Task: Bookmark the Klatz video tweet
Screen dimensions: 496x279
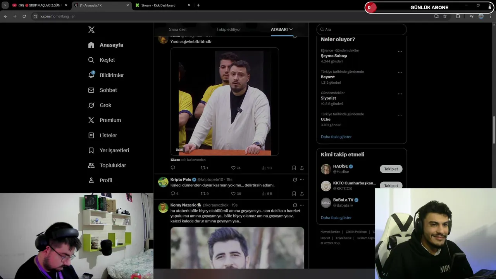Action: click(294, 168)
